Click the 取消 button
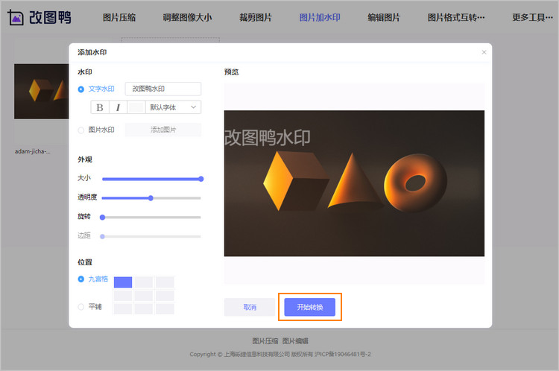The image size is (559, 371). 250,307
